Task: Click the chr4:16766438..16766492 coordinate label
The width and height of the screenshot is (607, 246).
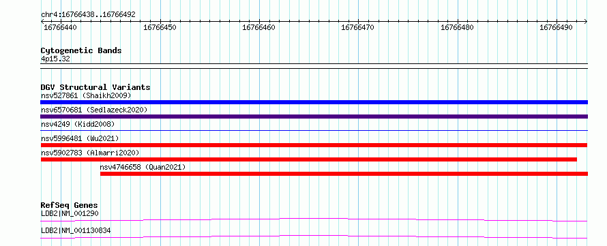Action: [88, 15]
